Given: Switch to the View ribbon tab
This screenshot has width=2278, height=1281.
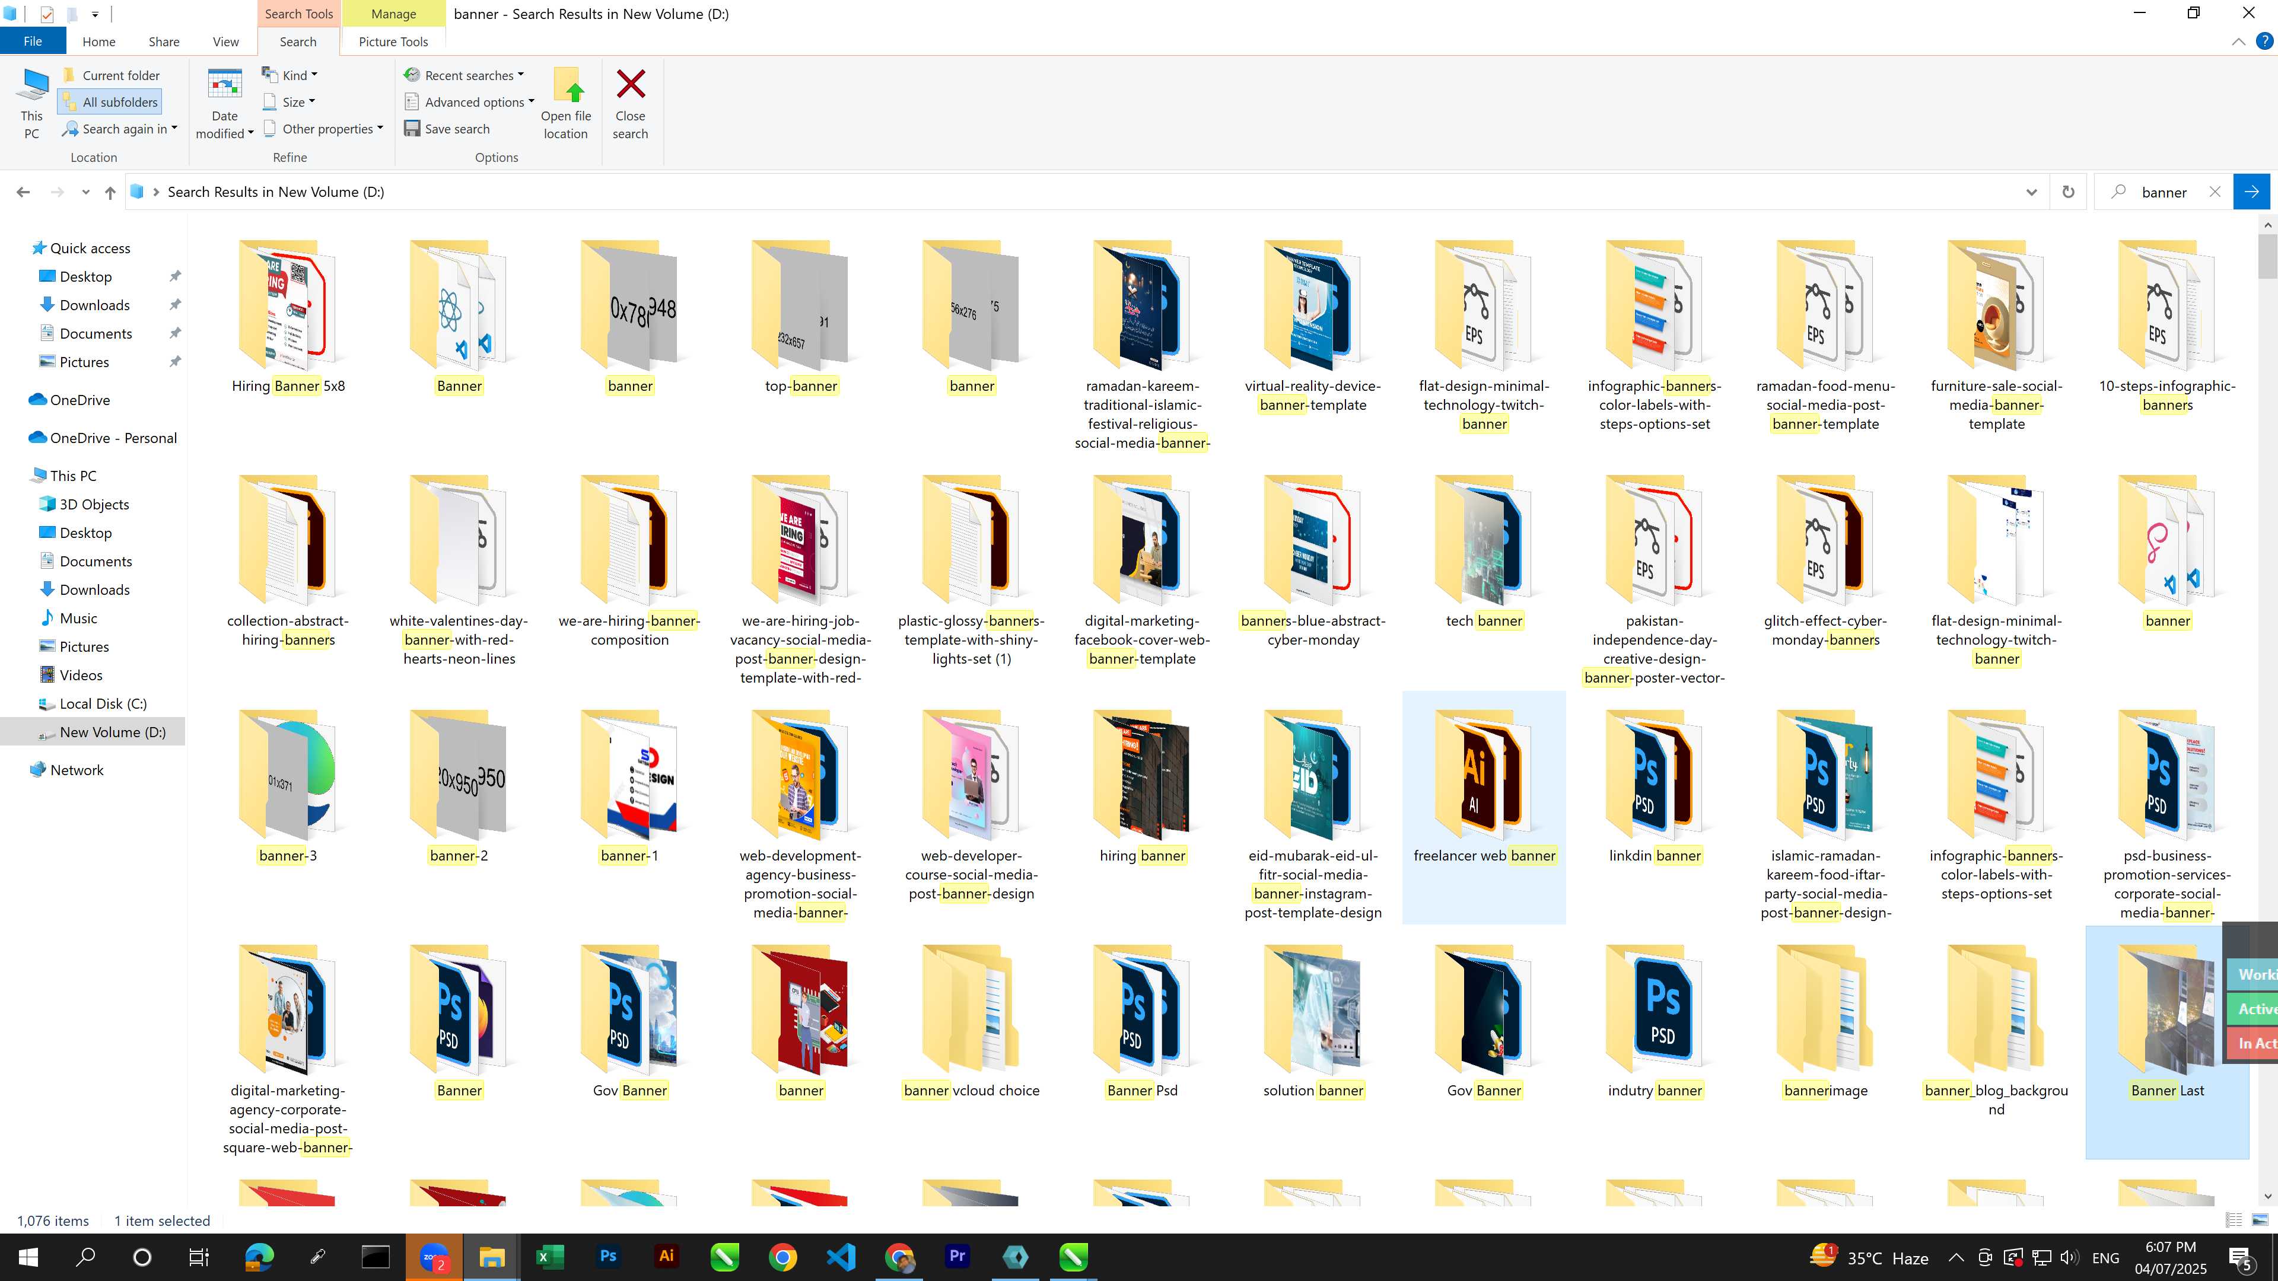Looking at the screenshot, I should pos(225,42).
